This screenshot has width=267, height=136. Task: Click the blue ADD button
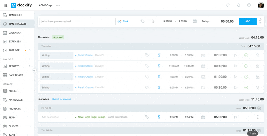coord(248,21)
